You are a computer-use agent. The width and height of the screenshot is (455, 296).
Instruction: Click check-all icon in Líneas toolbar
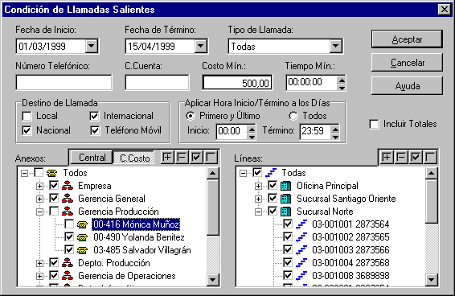click(416, 158)
